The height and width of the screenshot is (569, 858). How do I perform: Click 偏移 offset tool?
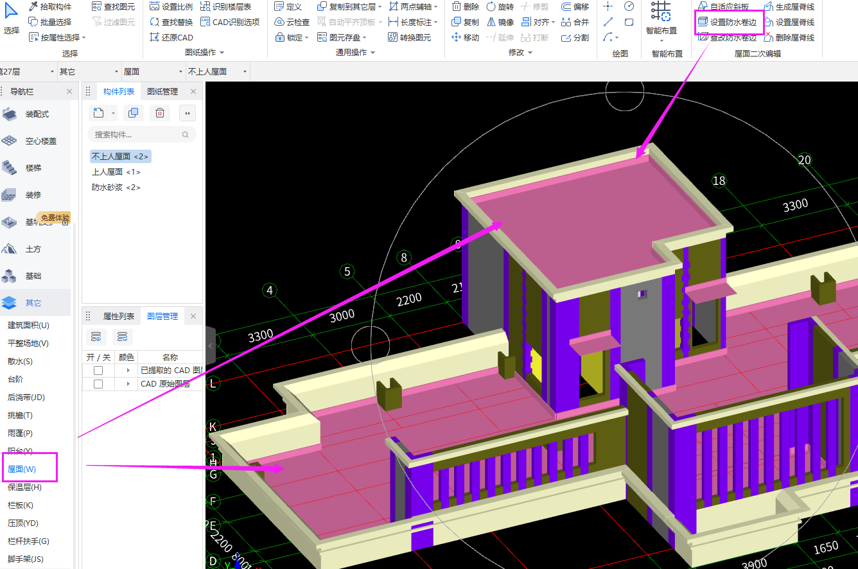point(575,6)
